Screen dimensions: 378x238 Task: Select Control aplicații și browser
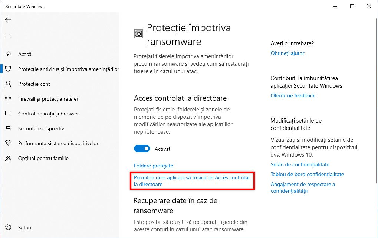click(x=49, y=114)
